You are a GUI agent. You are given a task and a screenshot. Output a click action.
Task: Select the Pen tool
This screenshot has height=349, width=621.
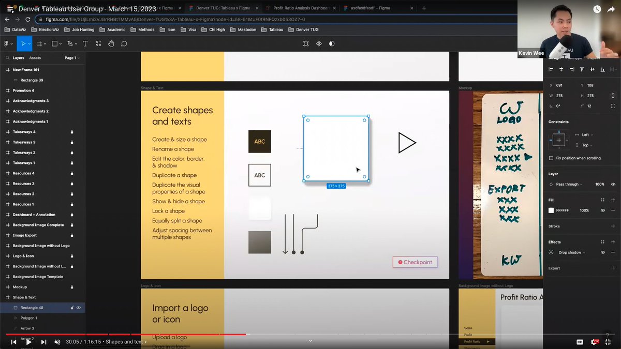coord(70,43)
